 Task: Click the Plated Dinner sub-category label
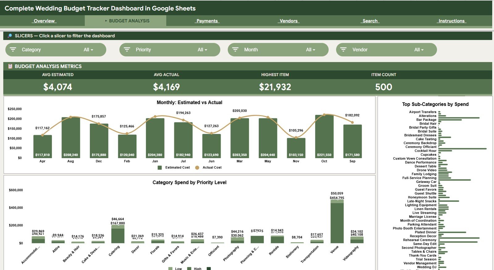tap(426, 232)
